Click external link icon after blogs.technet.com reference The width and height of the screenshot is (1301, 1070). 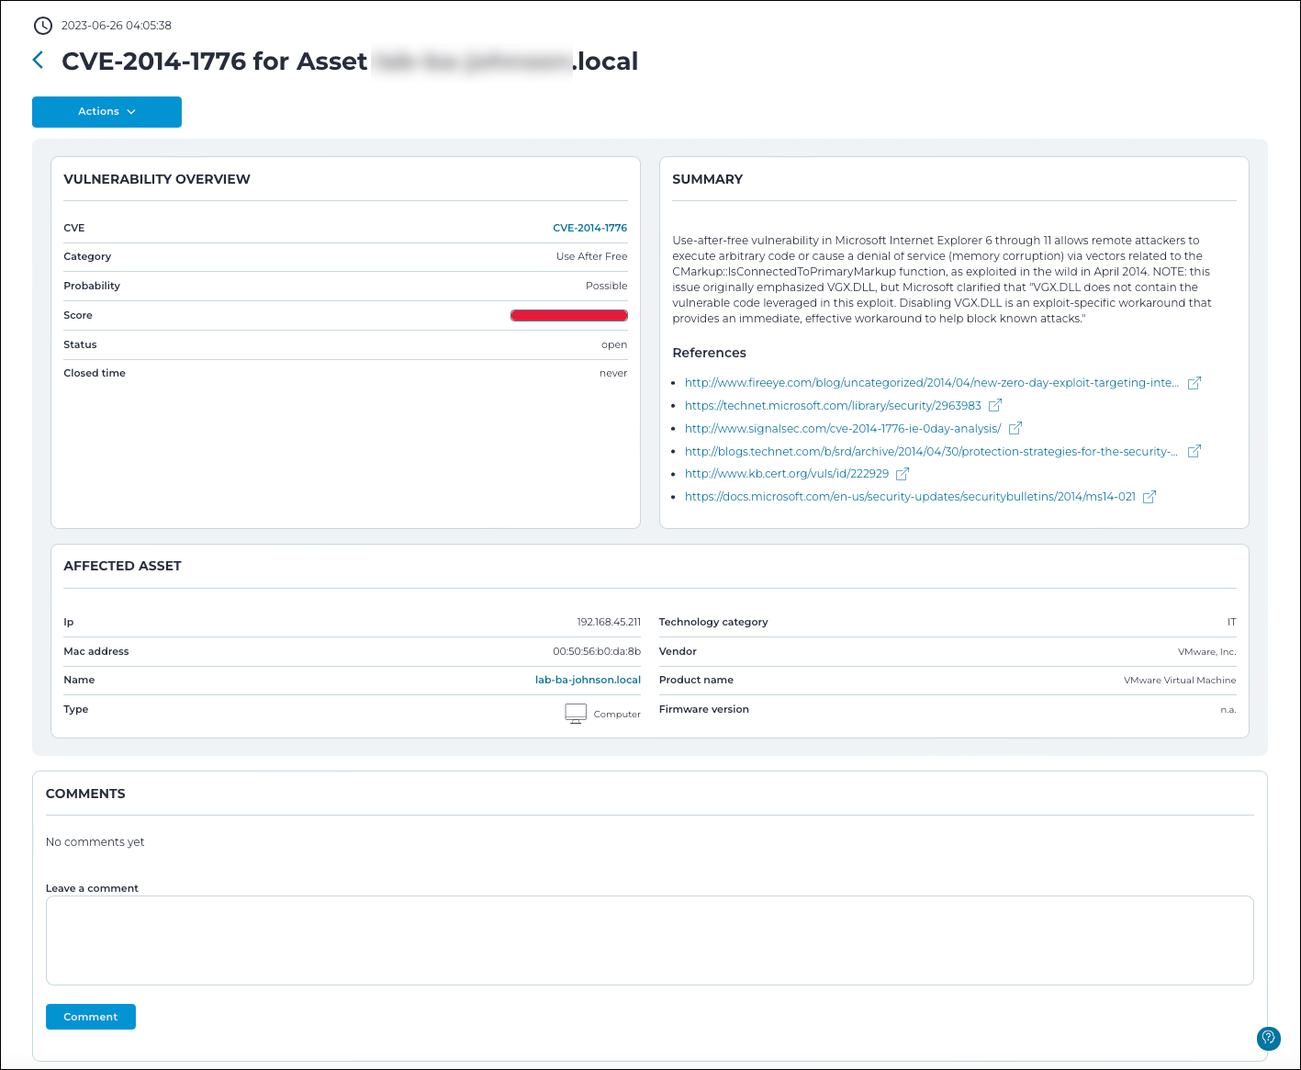[x=1194, y=451]
